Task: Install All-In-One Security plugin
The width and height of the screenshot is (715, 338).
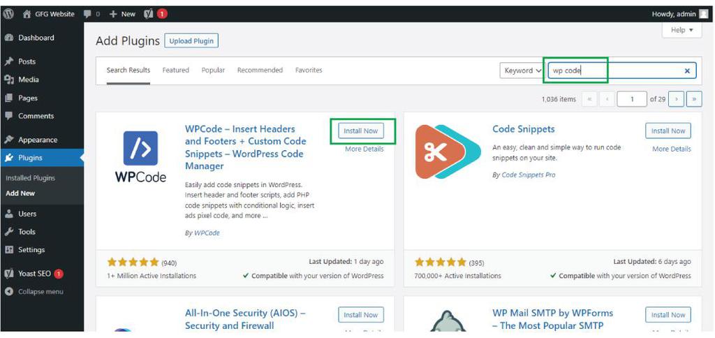Action: (x=361, y=315)
